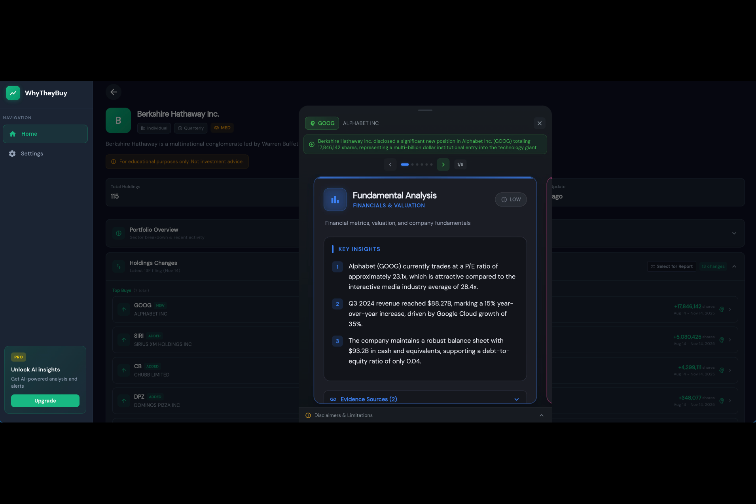Click the Total Holdings 115 value

point(115,197)
